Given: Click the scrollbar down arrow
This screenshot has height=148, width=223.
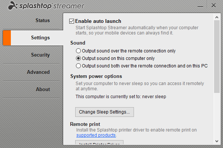Looking at the screenshot, I should (217, 141).
